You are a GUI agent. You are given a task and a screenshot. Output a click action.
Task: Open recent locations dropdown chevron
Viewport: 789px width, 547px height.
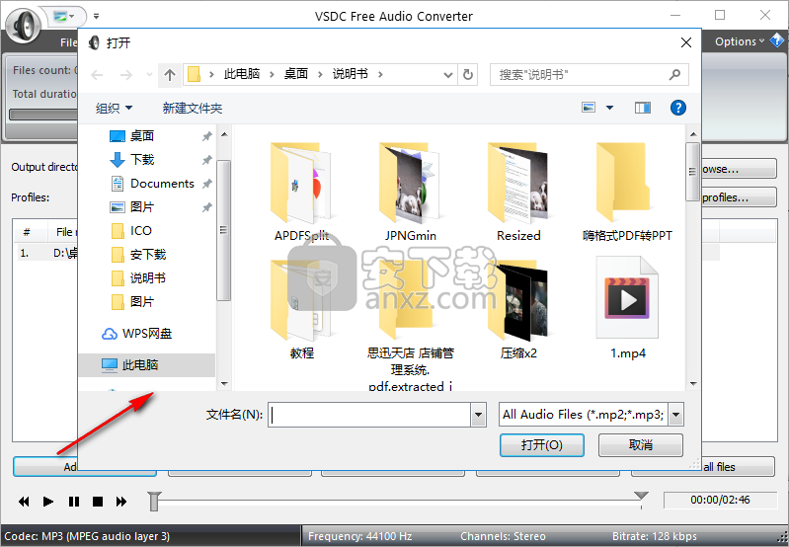point(149,75)
